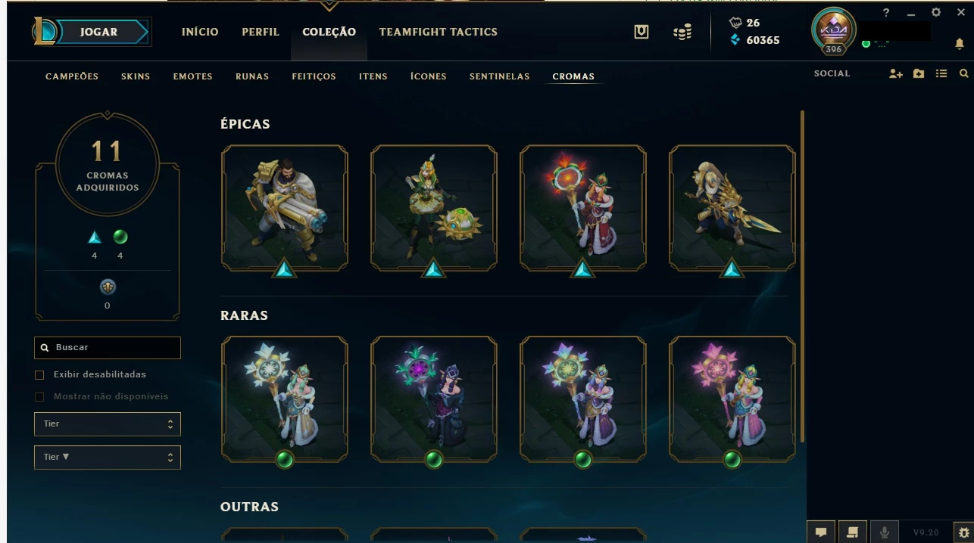This screenshot has width=974, height=543.
Task: Click the Jogar button
Action: coord(99,32)
